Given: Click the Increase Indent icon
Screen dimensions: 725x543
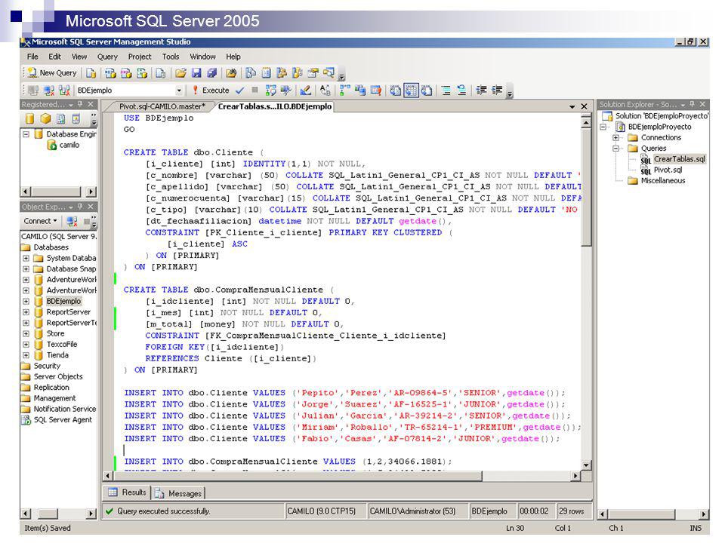Looking at the screenshot, I should pyautogui.click(x=497, y=90).
